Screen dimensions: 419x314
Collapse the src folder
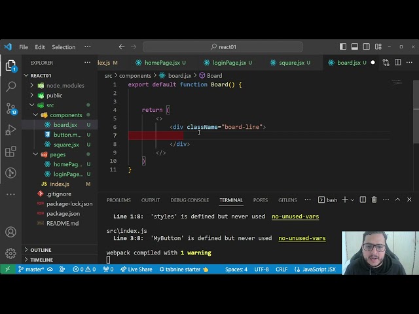[x=50, y=105]
